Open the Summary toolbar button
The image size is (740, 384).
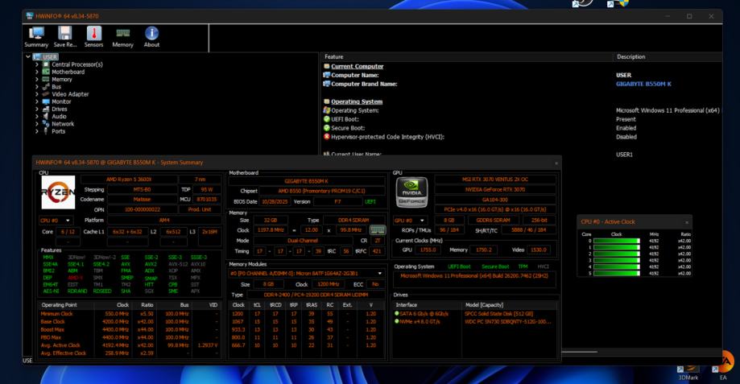point(36,37)
